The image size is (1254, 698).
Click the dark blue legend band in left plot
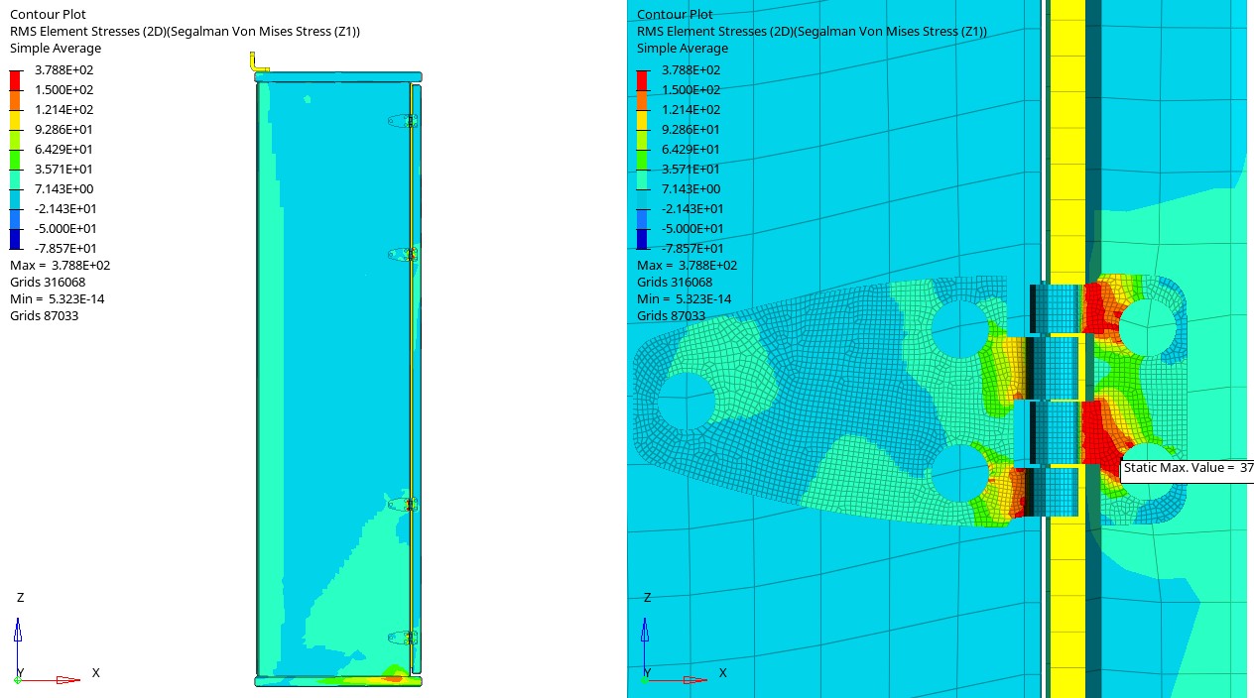(x=15, y=239)
